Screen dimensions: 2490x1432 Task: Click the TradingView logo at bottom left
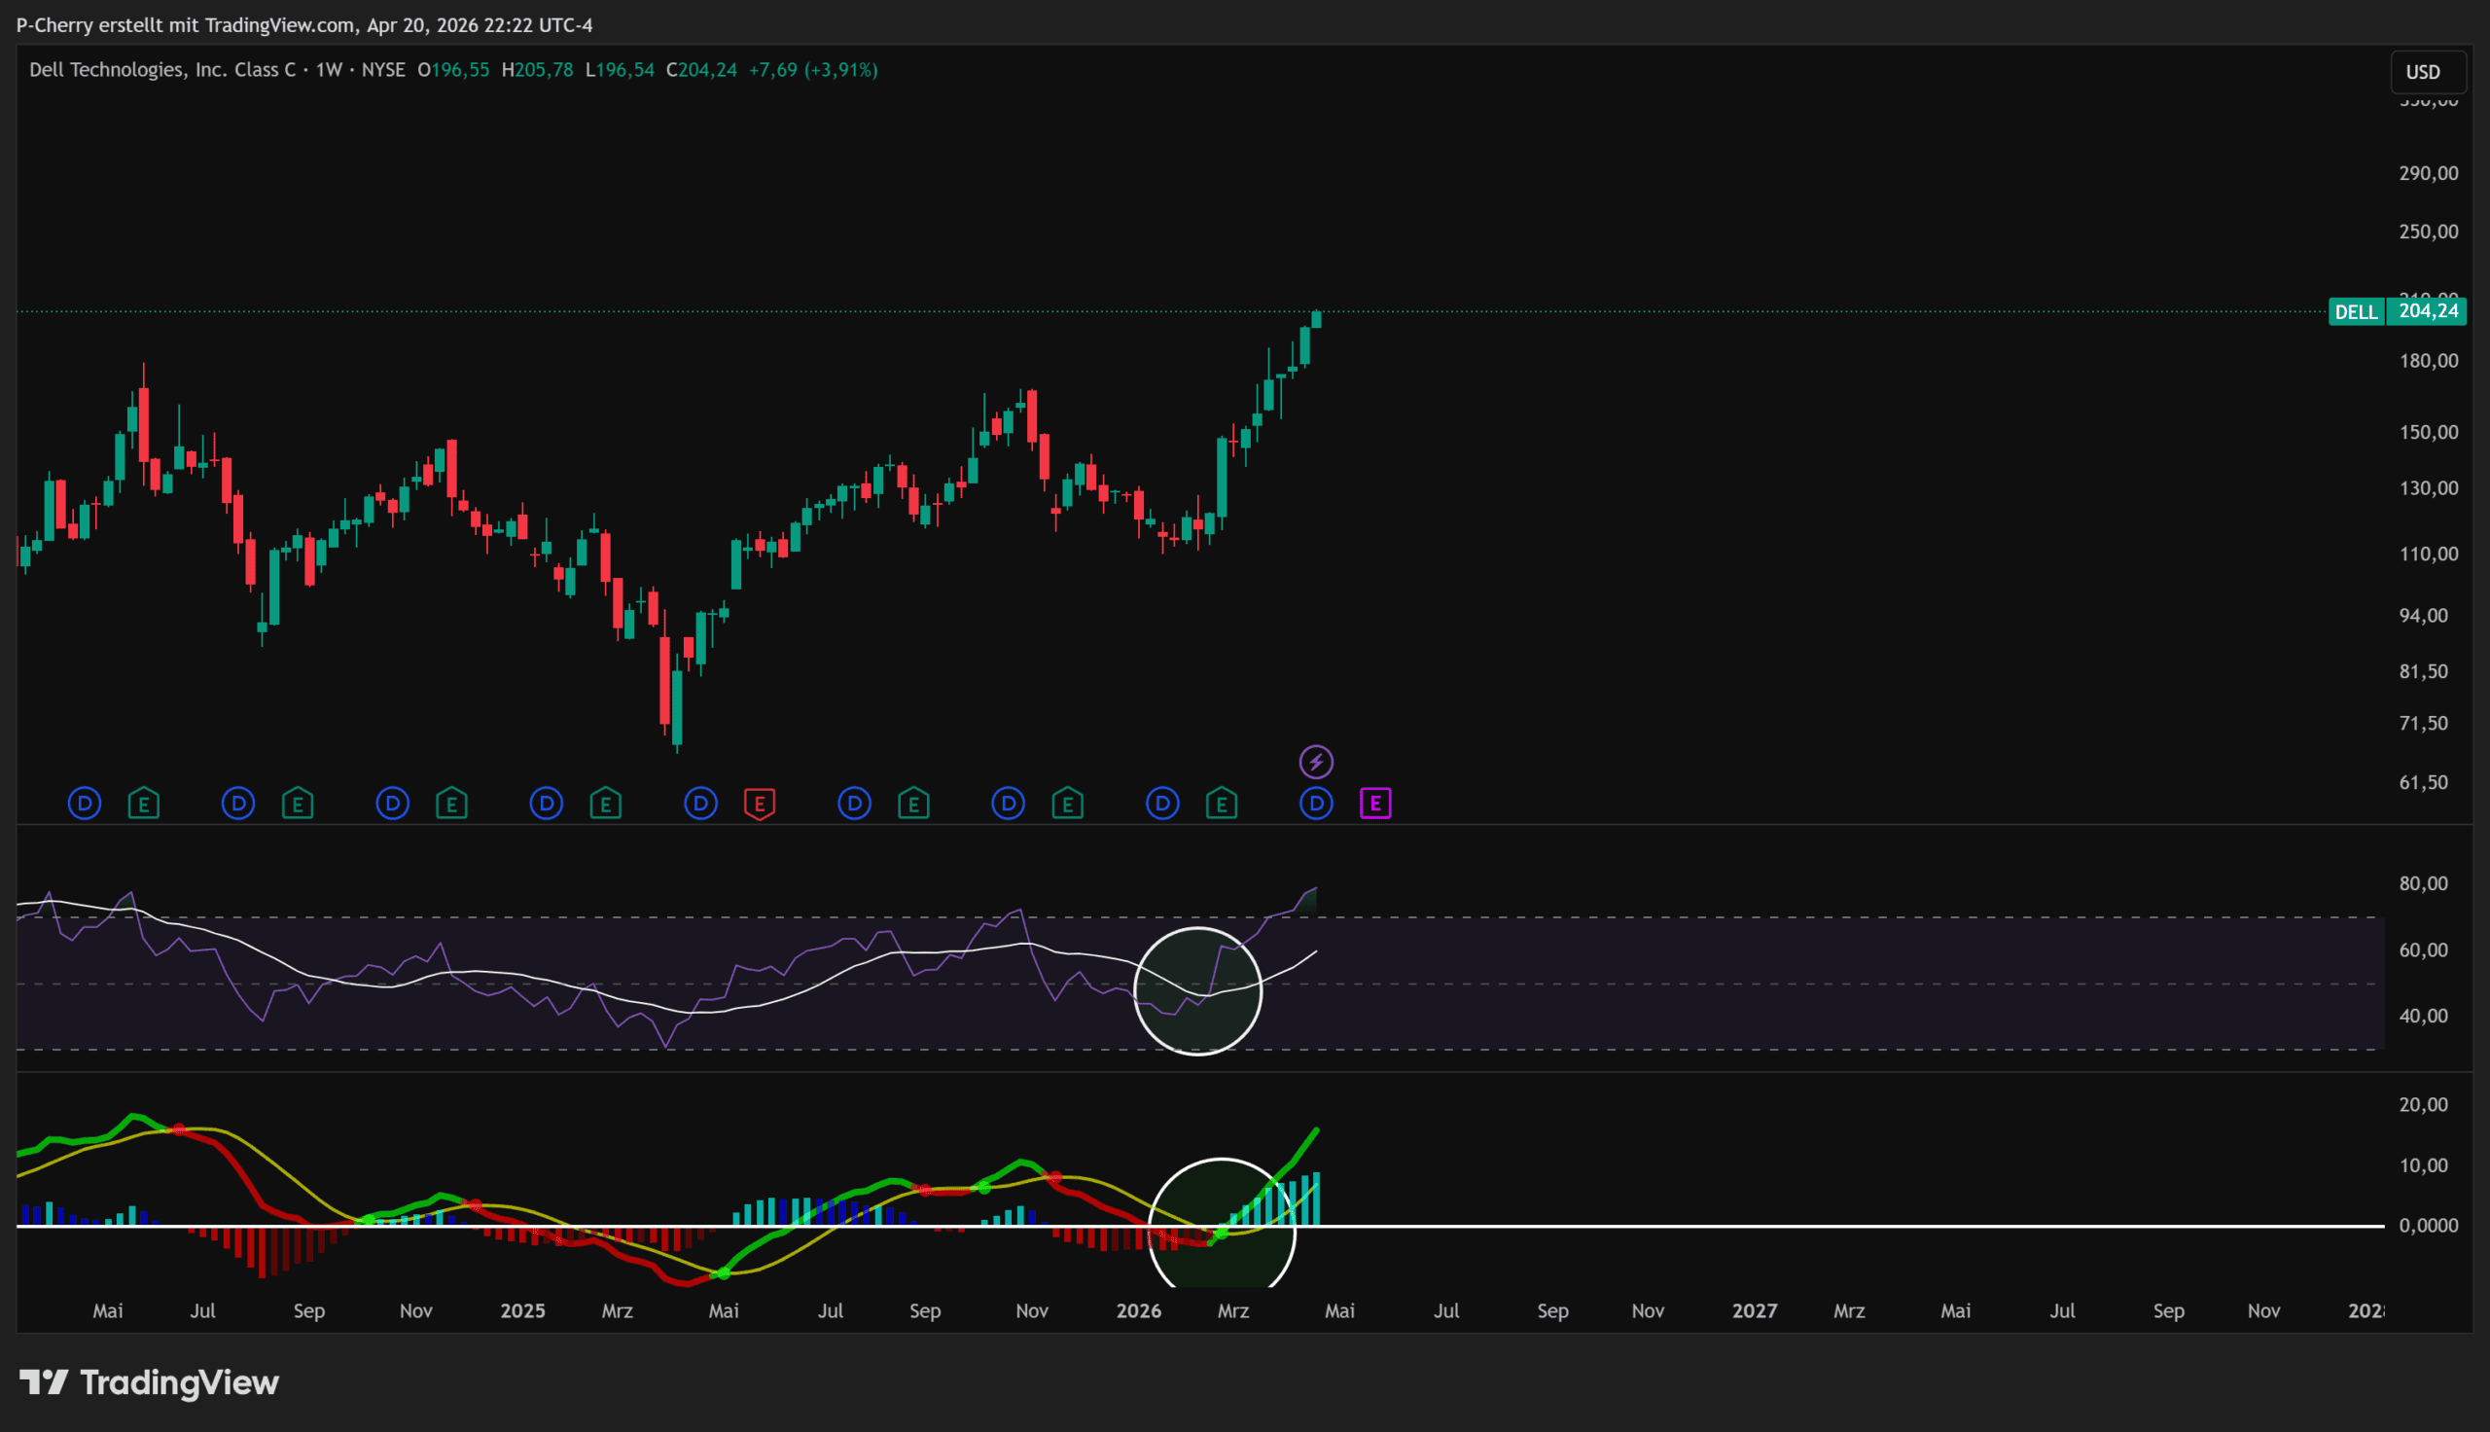[150, 1381]
